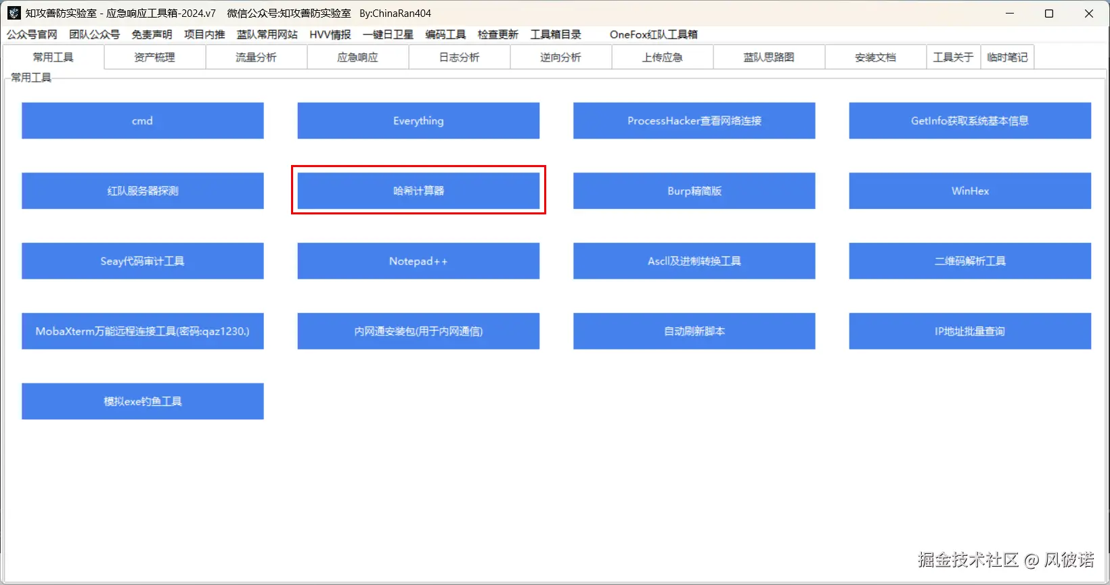
Task: Open the 内网通安装包 button
Action: [x=418, y=331]
